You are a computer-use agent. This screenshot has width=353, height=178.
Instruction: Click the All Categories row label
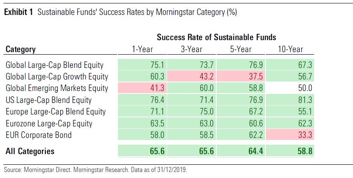tap(30, 151)
